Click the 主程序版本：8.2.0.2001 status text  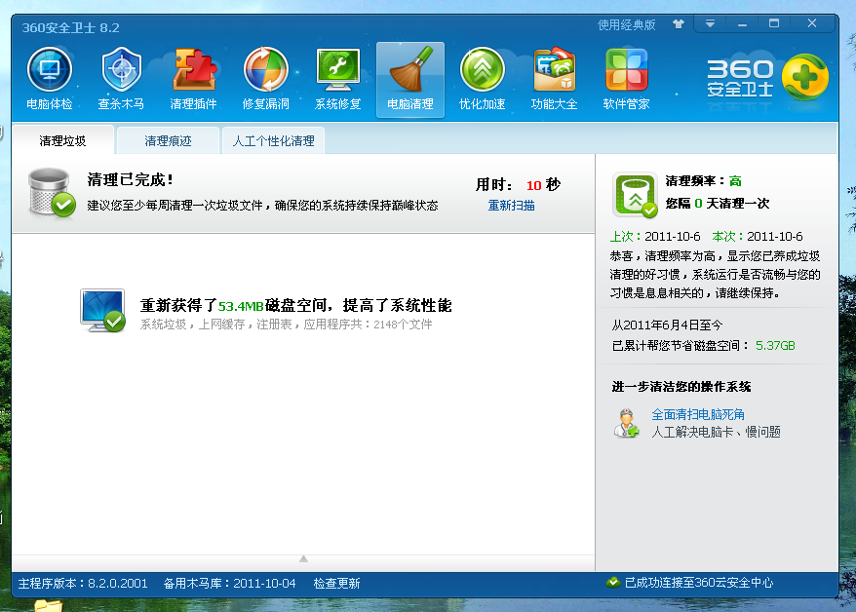coord(83,583)
